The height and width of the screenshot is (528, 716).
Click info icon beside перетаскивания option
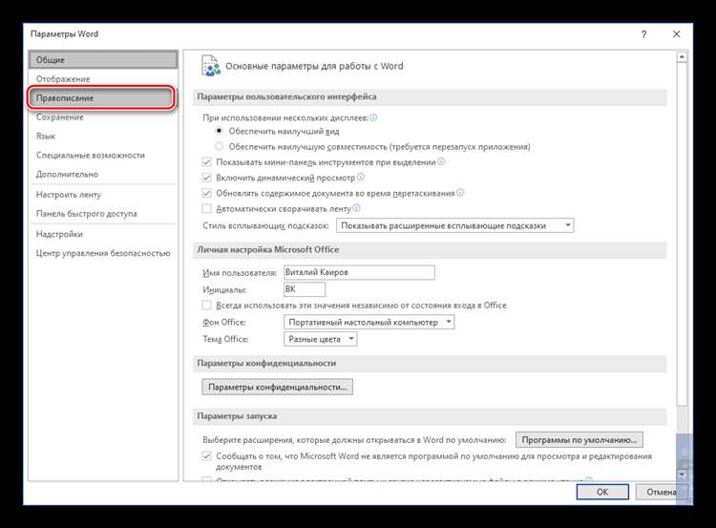pyautogui.click(x=460, y=192)
